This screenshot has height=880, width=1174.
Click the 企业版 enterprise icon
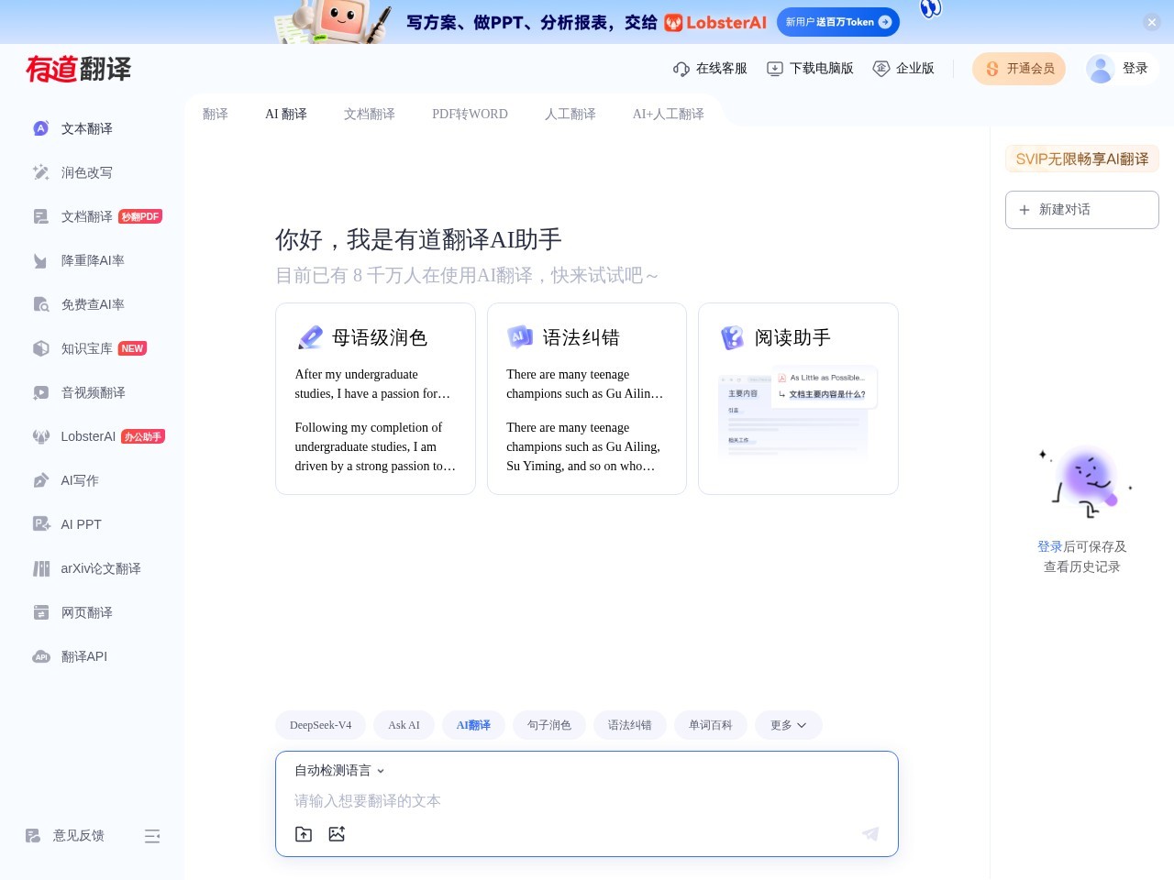pyautogui.click(x=881, y=69)
